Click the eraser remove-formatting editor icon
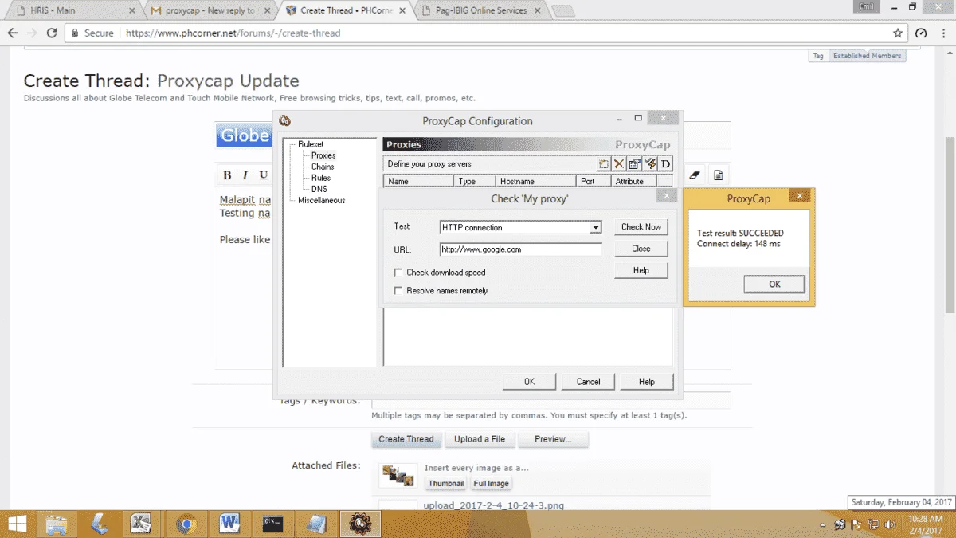The image size is (956, 538). [694, 175]
